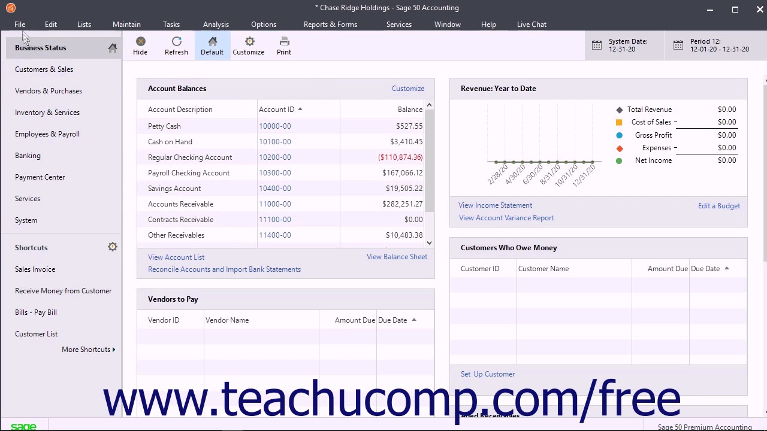
Task: Click Edit a Budget link
Action: pos(719,206)
